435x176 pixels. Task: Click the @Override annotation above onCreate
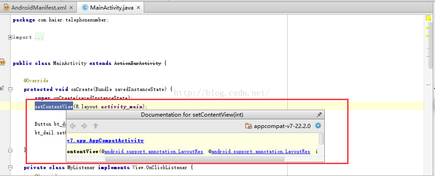(x=36, y=80)
